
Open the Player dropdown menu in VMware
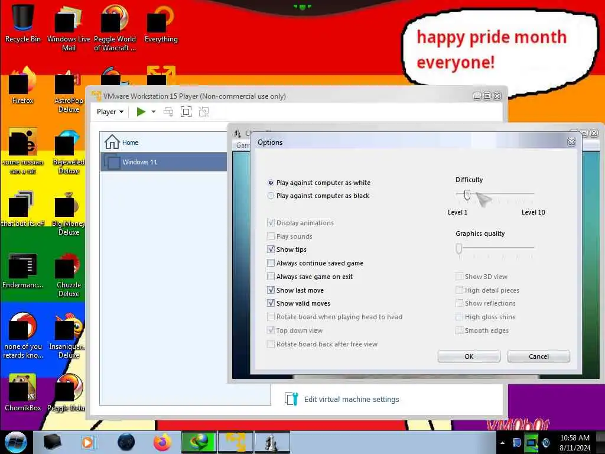pyautogui.click(x=110, y=112)
